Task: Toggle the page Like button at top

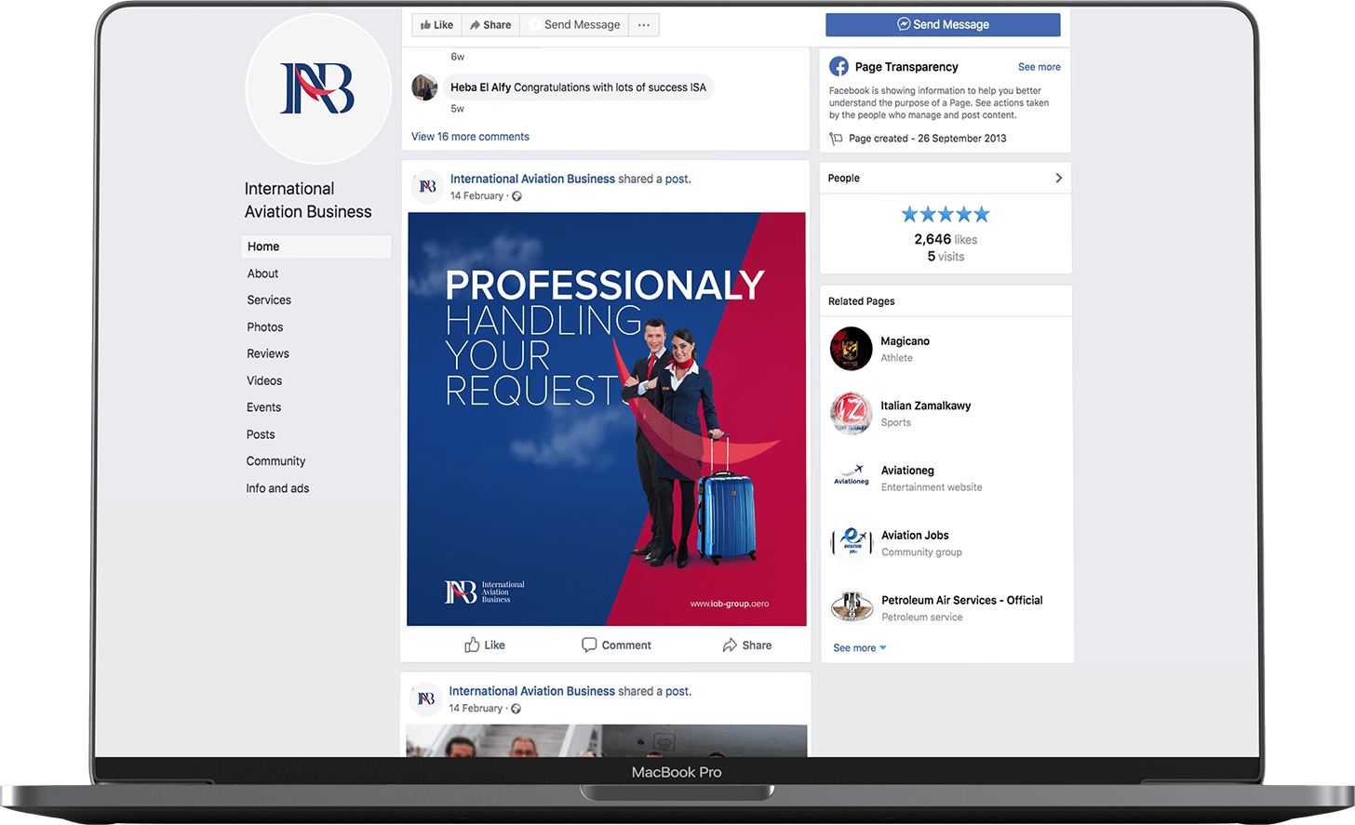Action: pos(436,25)
